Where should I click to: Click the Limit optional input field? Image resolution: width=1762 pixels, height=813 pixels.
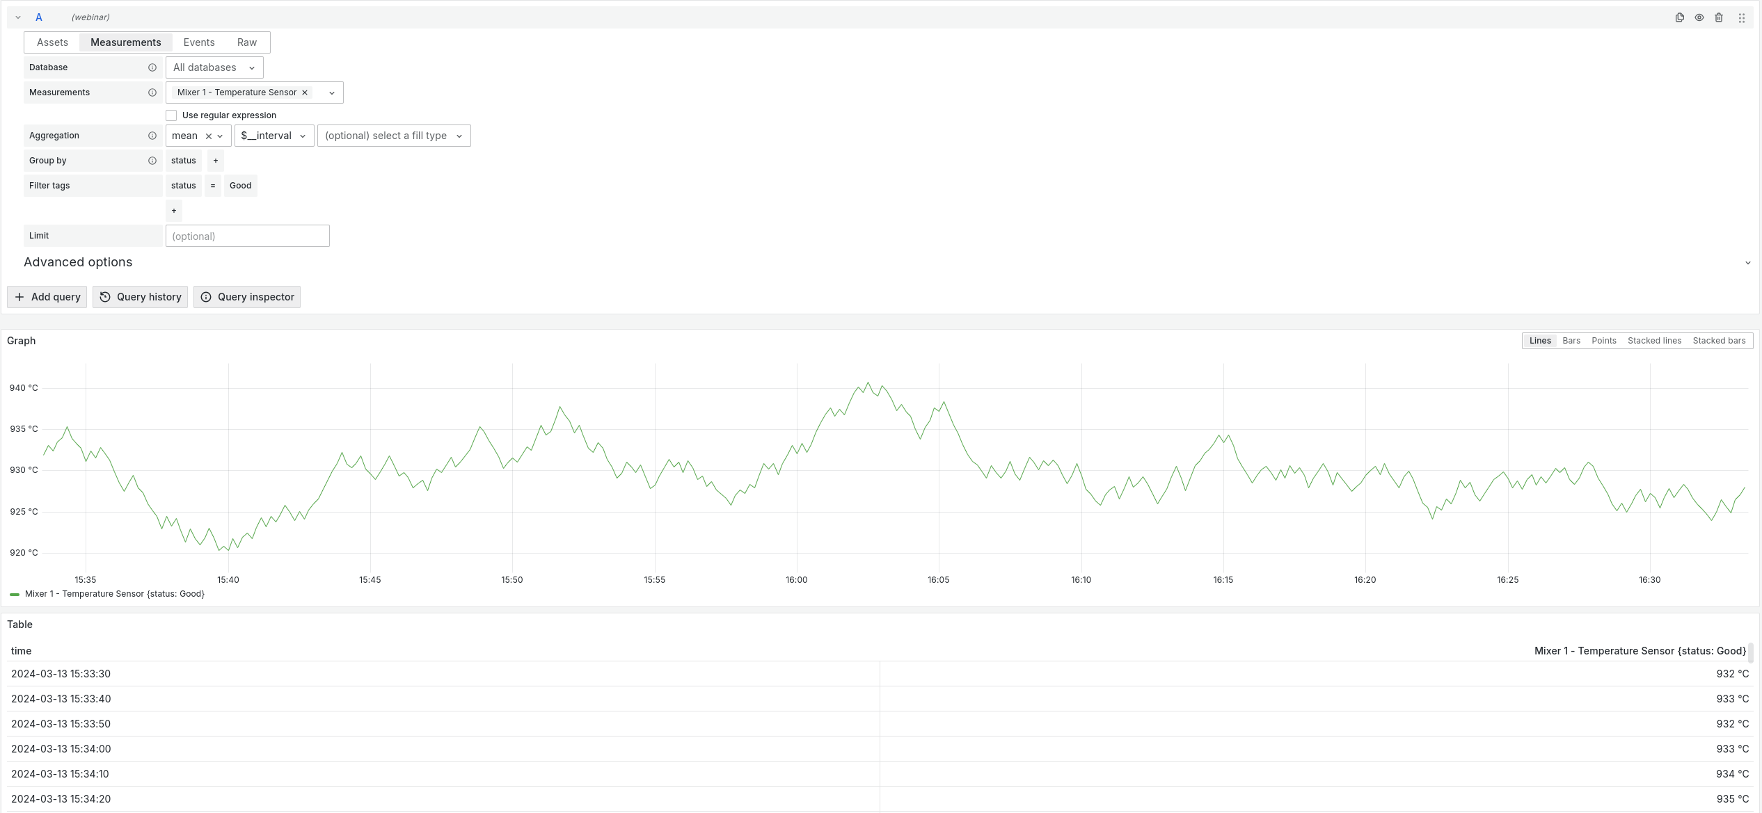[248, 236]
